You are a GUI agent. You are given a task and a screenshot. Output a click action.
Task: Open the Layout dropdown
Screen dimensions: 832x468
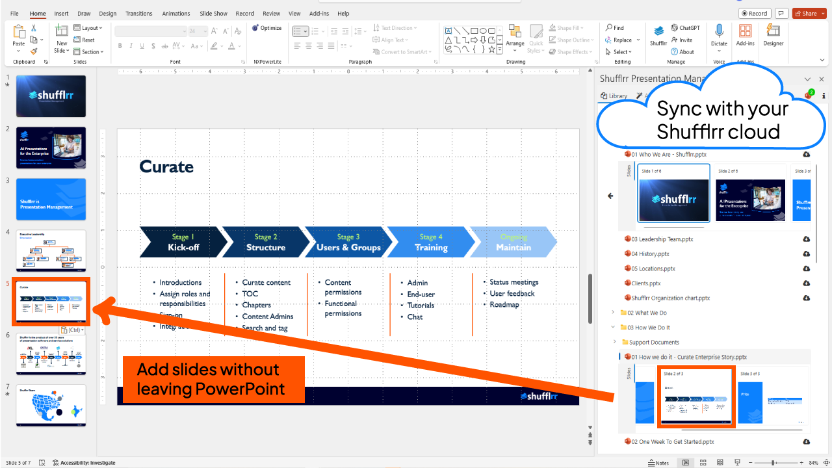(x=88, y=28)
